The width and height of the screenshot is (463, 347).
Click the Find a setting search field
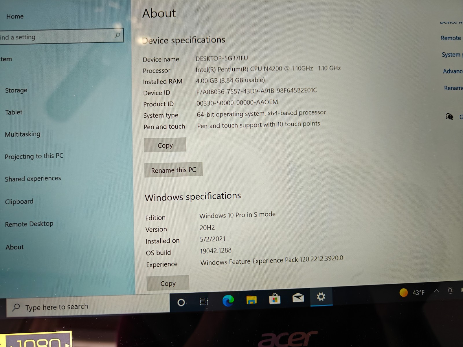coord(61,36)
